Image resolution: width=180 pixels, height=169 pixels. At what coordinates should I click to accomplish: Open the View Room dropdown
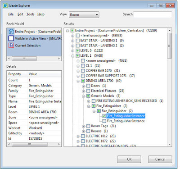[84, 15]
